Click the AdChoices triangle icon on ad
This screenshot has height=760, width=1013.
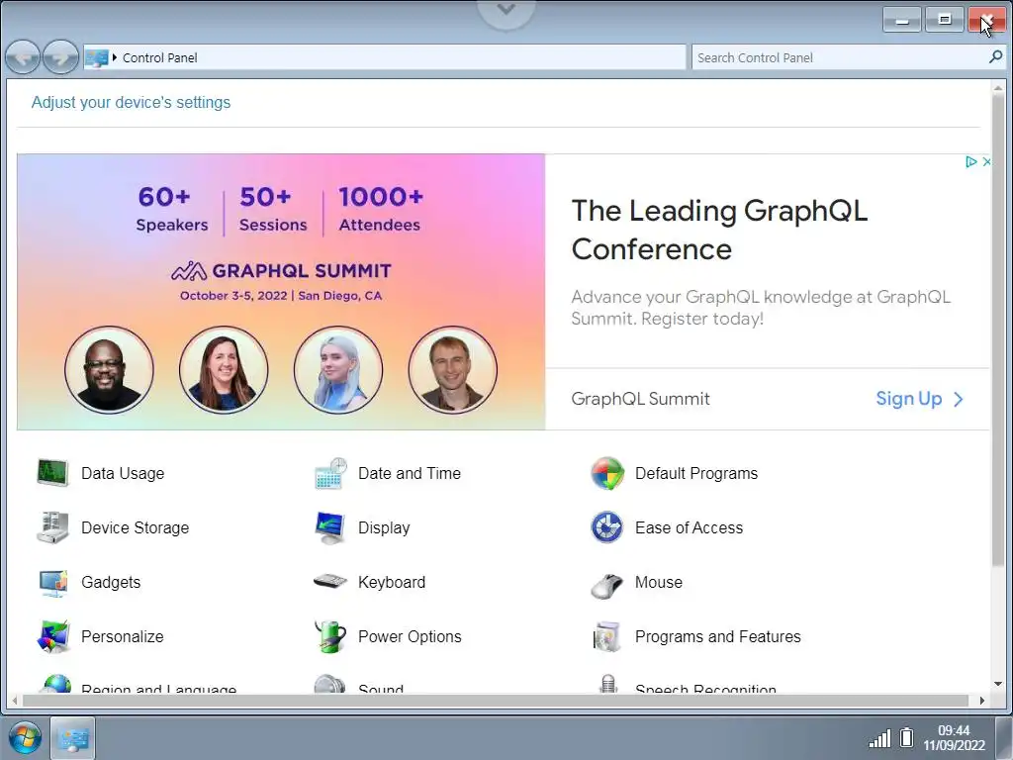(970, 161)
